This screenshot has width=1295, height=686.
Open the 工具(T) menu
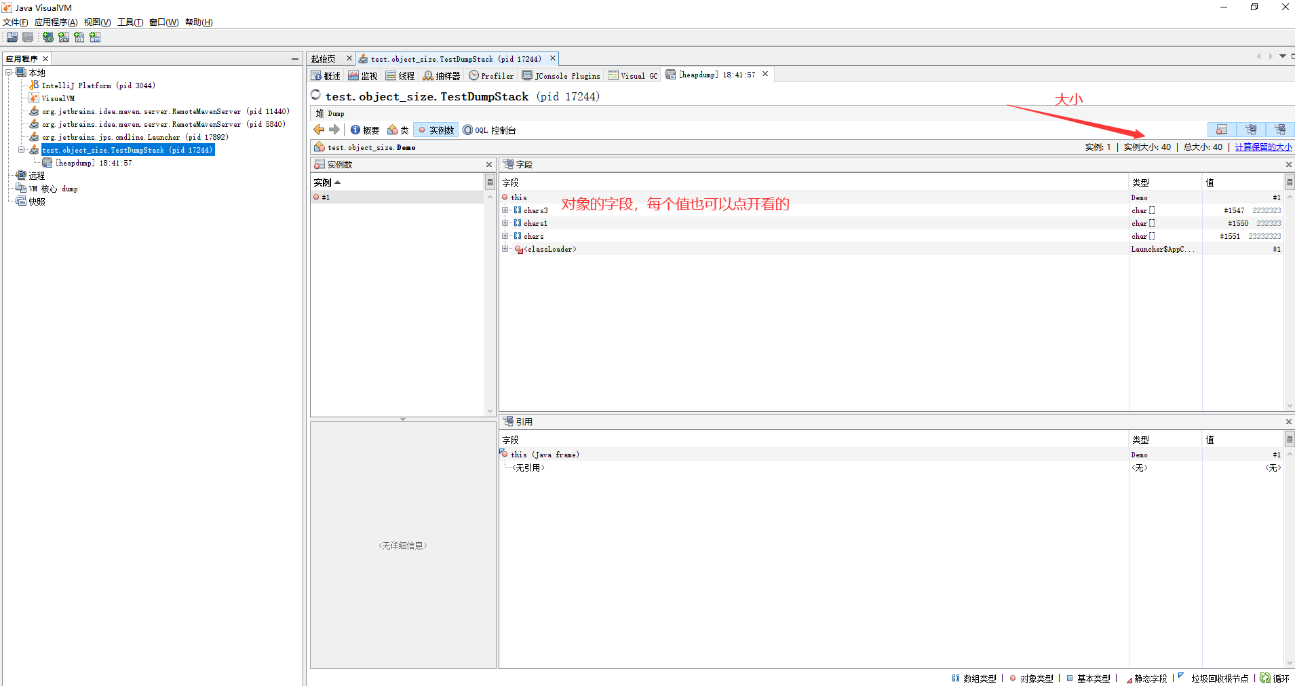pos(130,22)
